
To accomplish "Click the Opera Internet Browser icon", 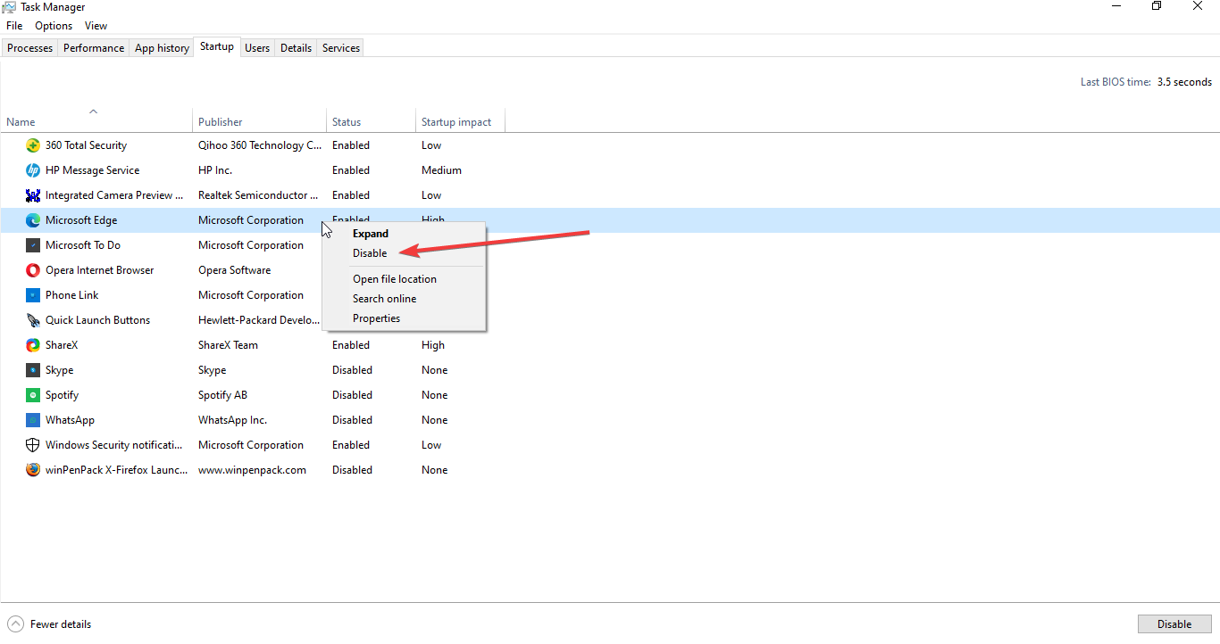I will pos(33,269).
